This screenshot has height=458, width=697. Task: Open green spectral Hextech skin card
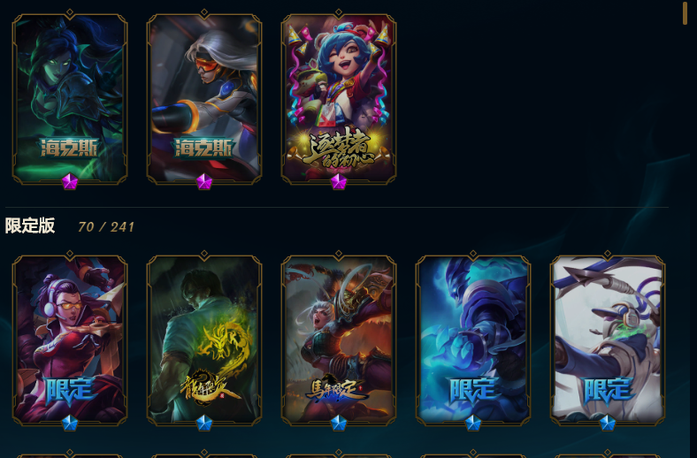click(x=70, y=99)
